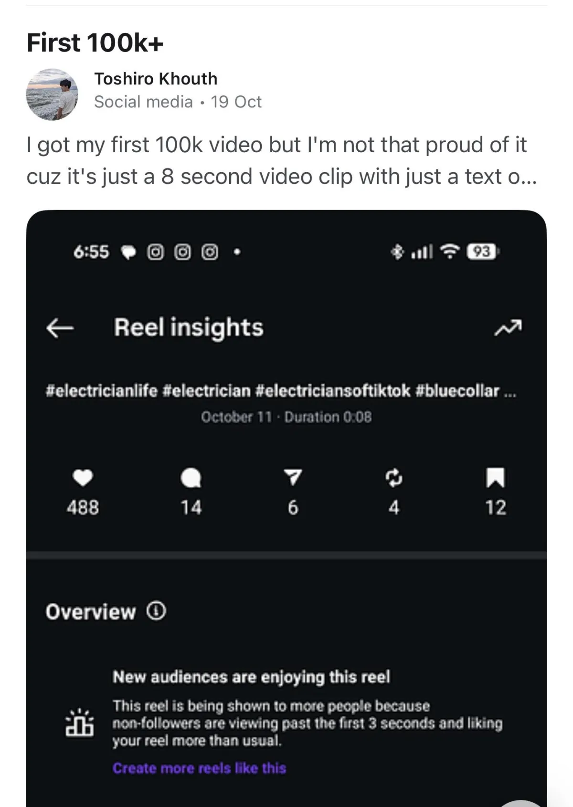573x807 pixels.
Task: Open the Overview info icon
Action: [x=156, y=611]
